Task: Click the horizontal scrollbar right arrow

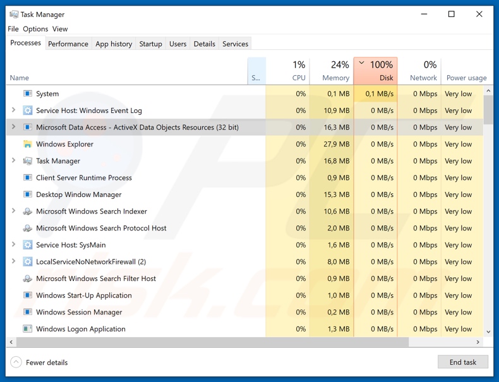Action: click(478, 342)
